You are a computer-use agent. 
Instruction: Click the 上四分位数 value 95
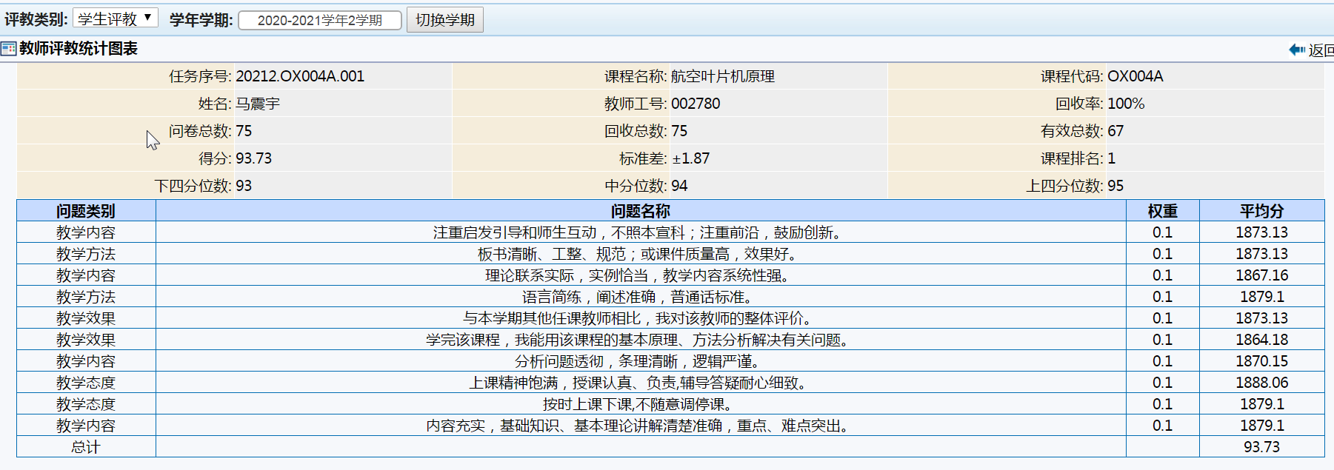tap(1115, 186)
